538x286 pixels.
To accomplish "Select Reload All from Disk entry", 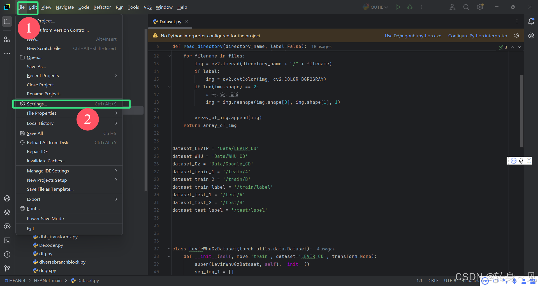I will pos(69,142).
